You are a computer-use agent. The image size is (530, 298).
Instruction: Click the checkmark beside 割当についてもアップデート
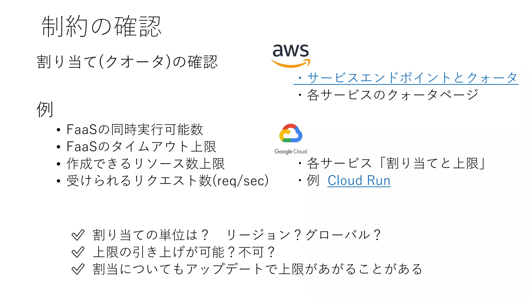point(78,269)
